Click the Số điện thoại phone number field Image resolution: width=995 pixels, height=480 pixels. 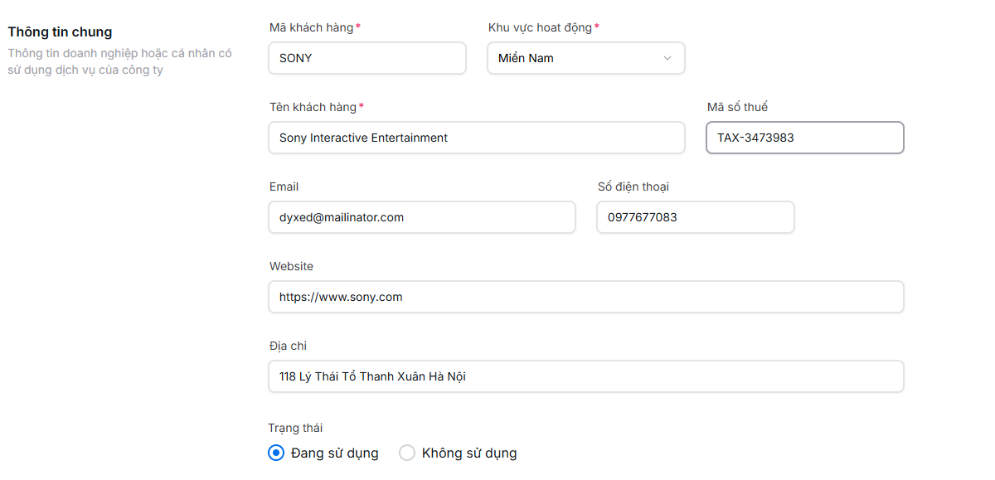[695, 217]
